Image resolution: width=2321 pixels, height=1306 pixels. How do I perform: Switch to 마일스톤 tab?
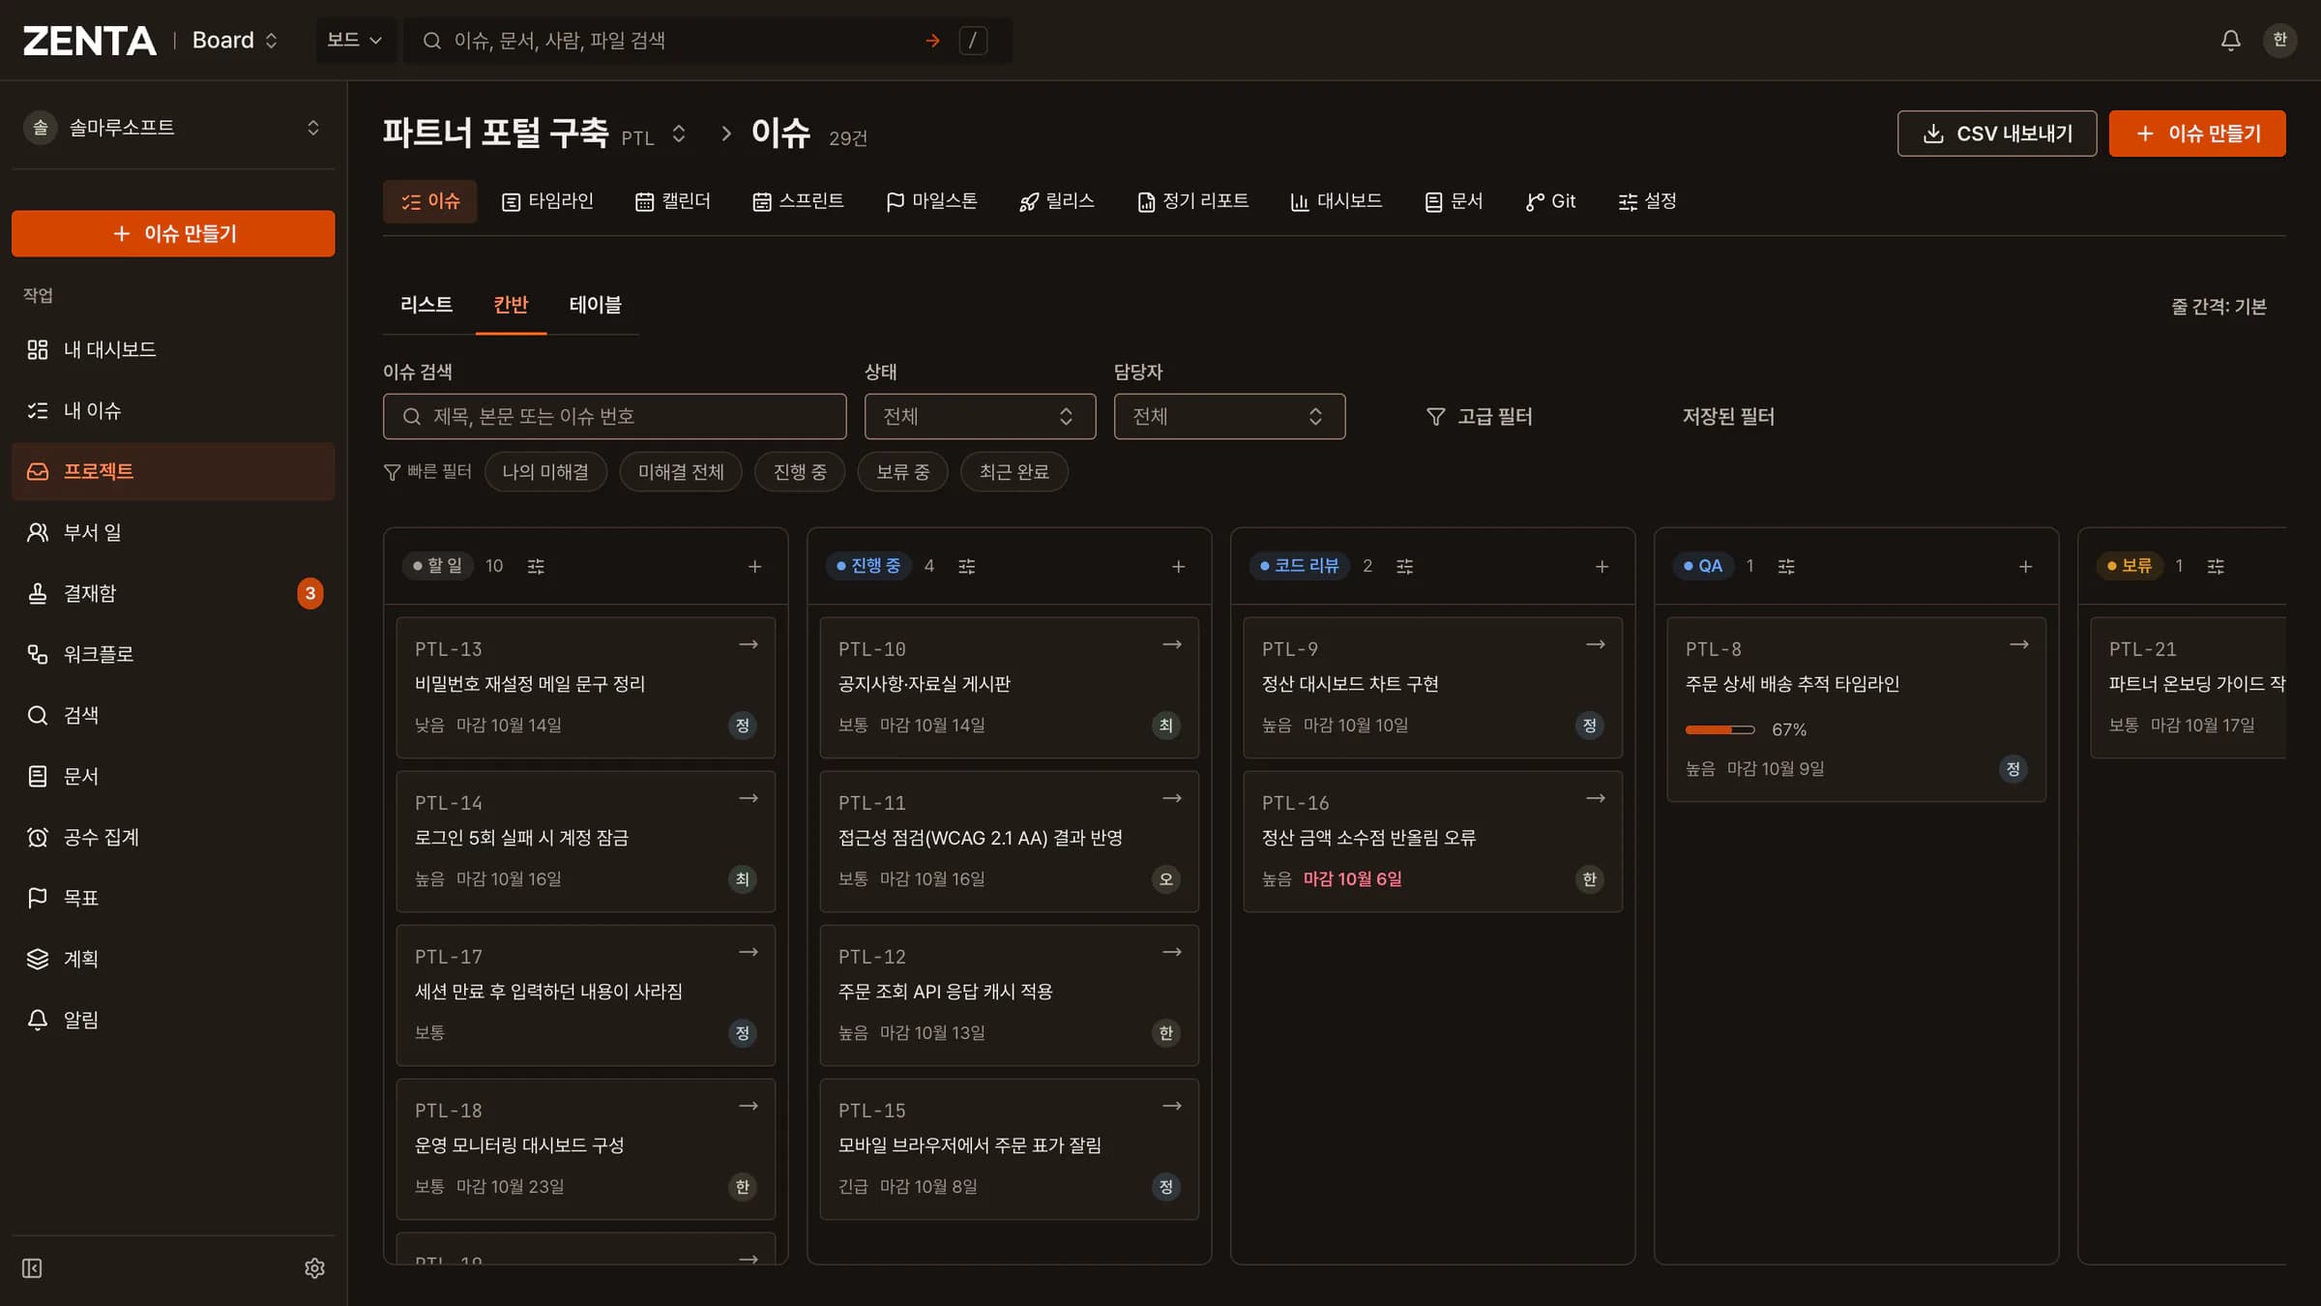931,201
